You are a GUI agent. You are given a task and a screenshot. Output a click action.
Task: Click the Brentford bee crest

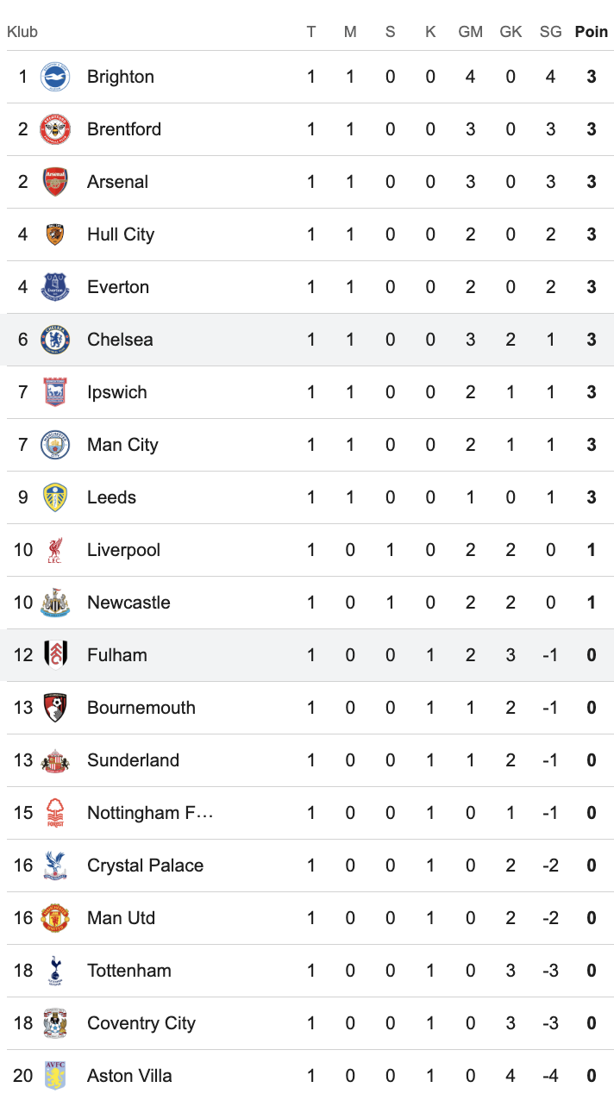(55, 129)
